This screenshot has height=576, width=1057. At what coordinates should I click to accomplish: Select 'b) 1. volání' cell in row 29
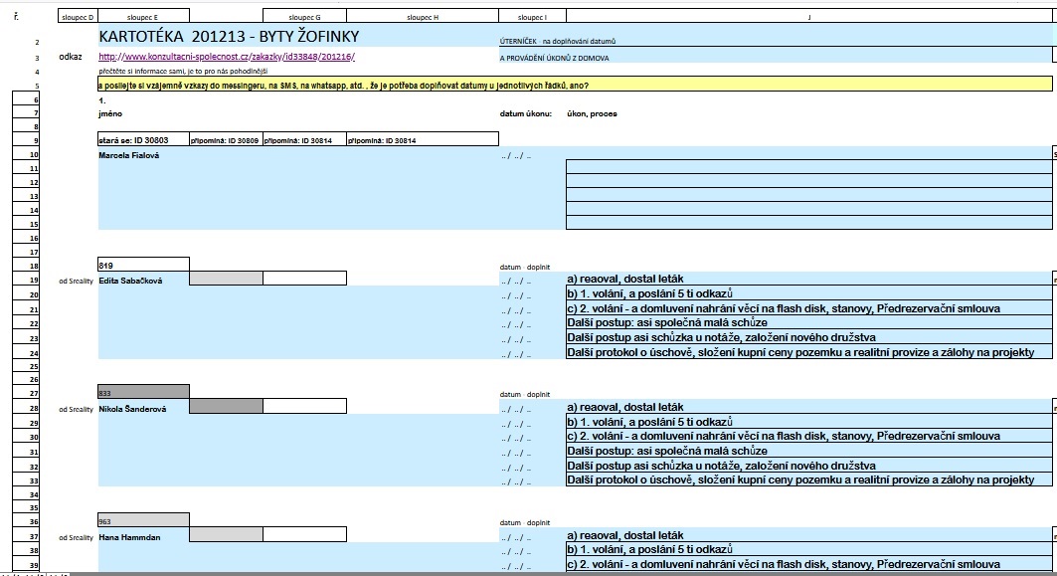click(x=809, y=422)
